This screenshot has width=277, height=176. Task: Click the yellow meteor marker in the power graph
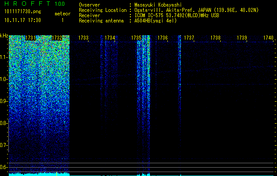point(56,174)
